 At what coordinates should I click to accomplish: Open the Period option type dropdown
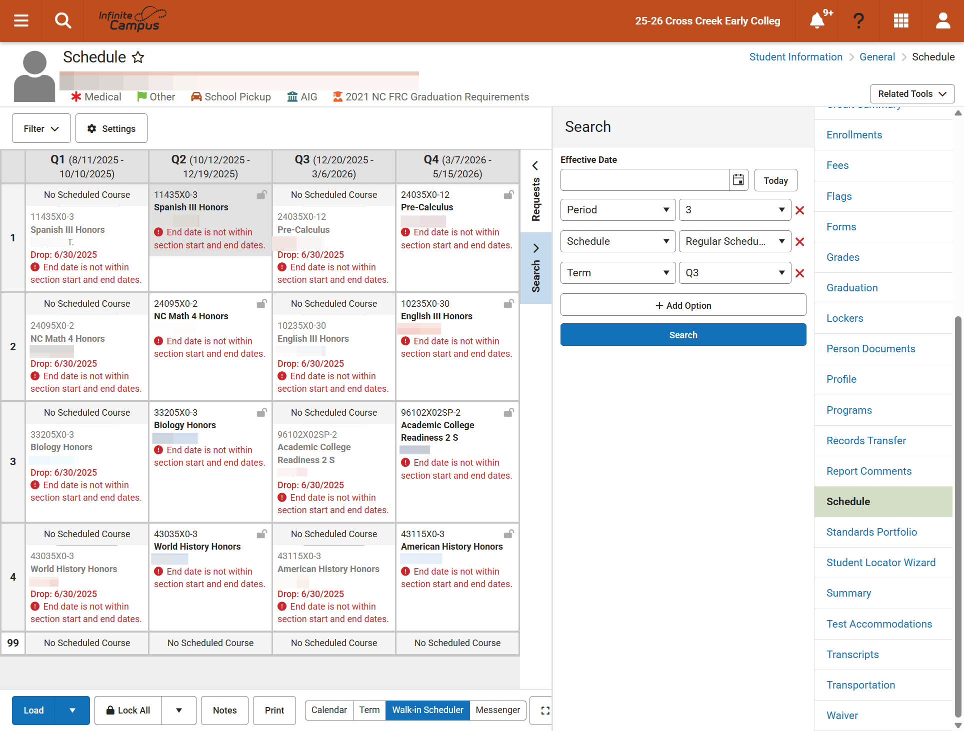click(x=618, y=210)
